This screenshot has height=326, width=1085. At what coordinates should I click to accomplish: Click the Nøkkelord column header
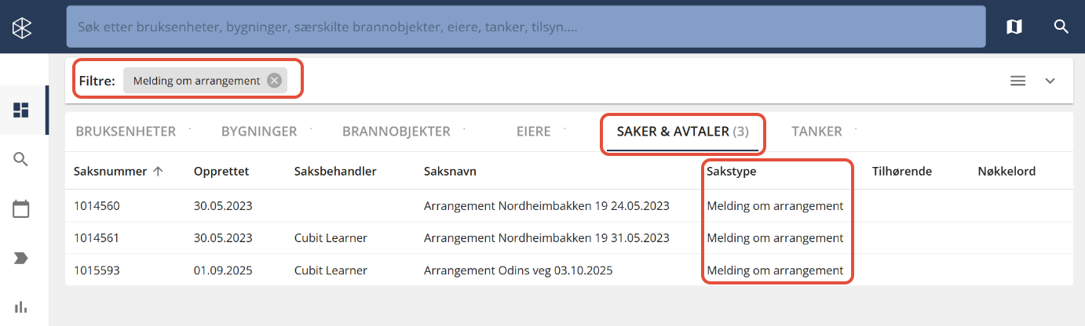click(1007, 172)
